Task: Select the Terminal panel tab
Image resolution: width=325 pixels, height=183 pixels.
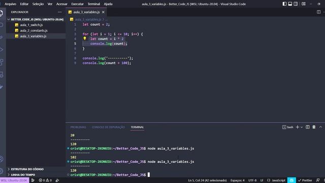Action: (x=137, y=127)
